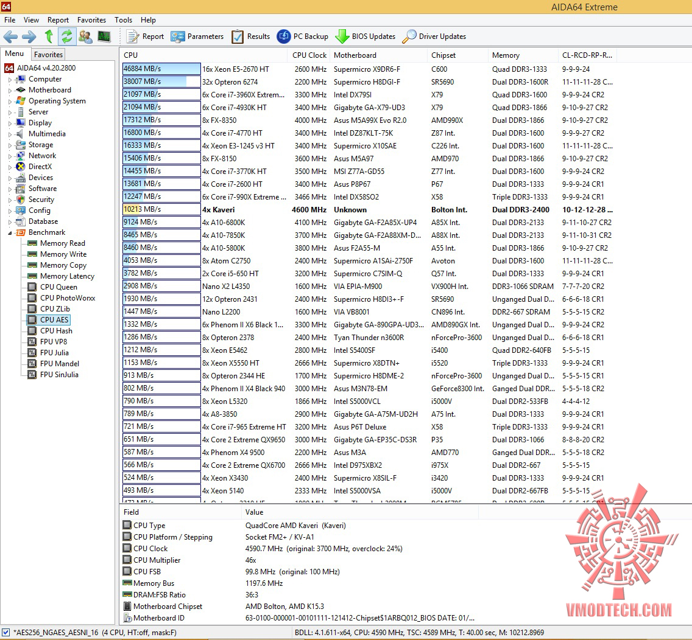Screen dimensions: 692x640
Task: Open the Favorites menu
Action: [92, 20]
